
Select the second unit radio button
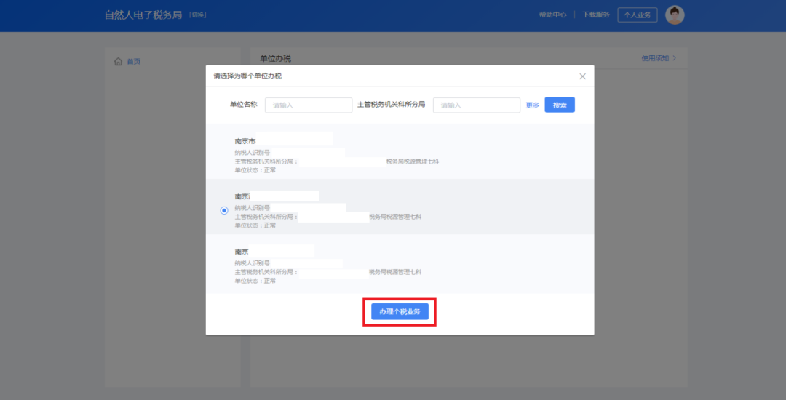point(224,211)
